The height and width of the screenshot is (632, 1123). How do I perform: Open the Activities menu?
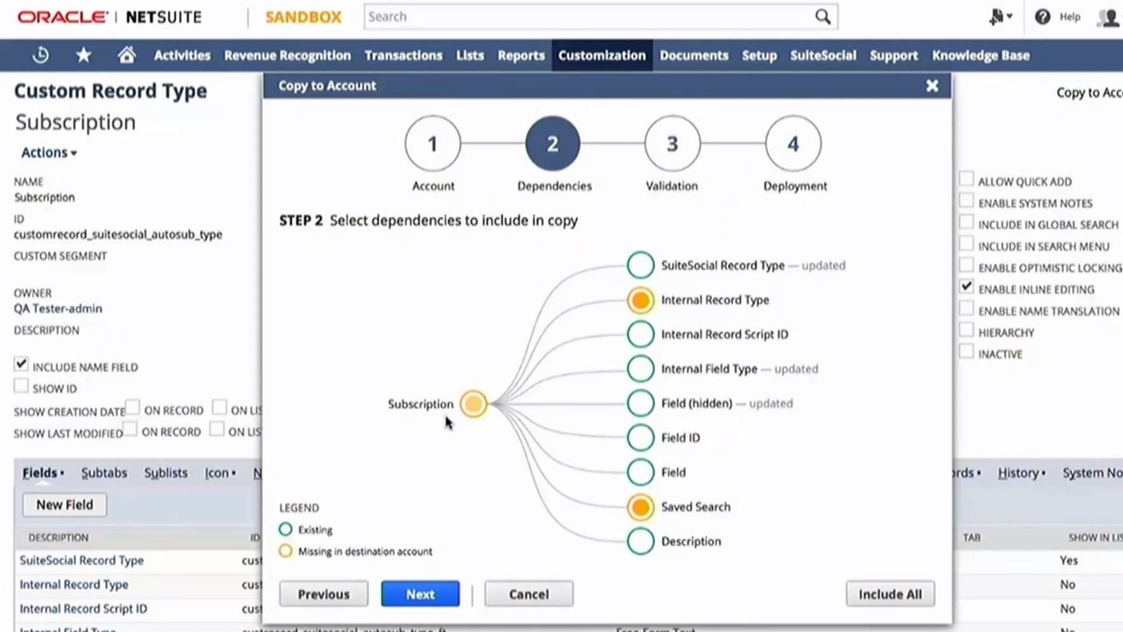[182, 55]
